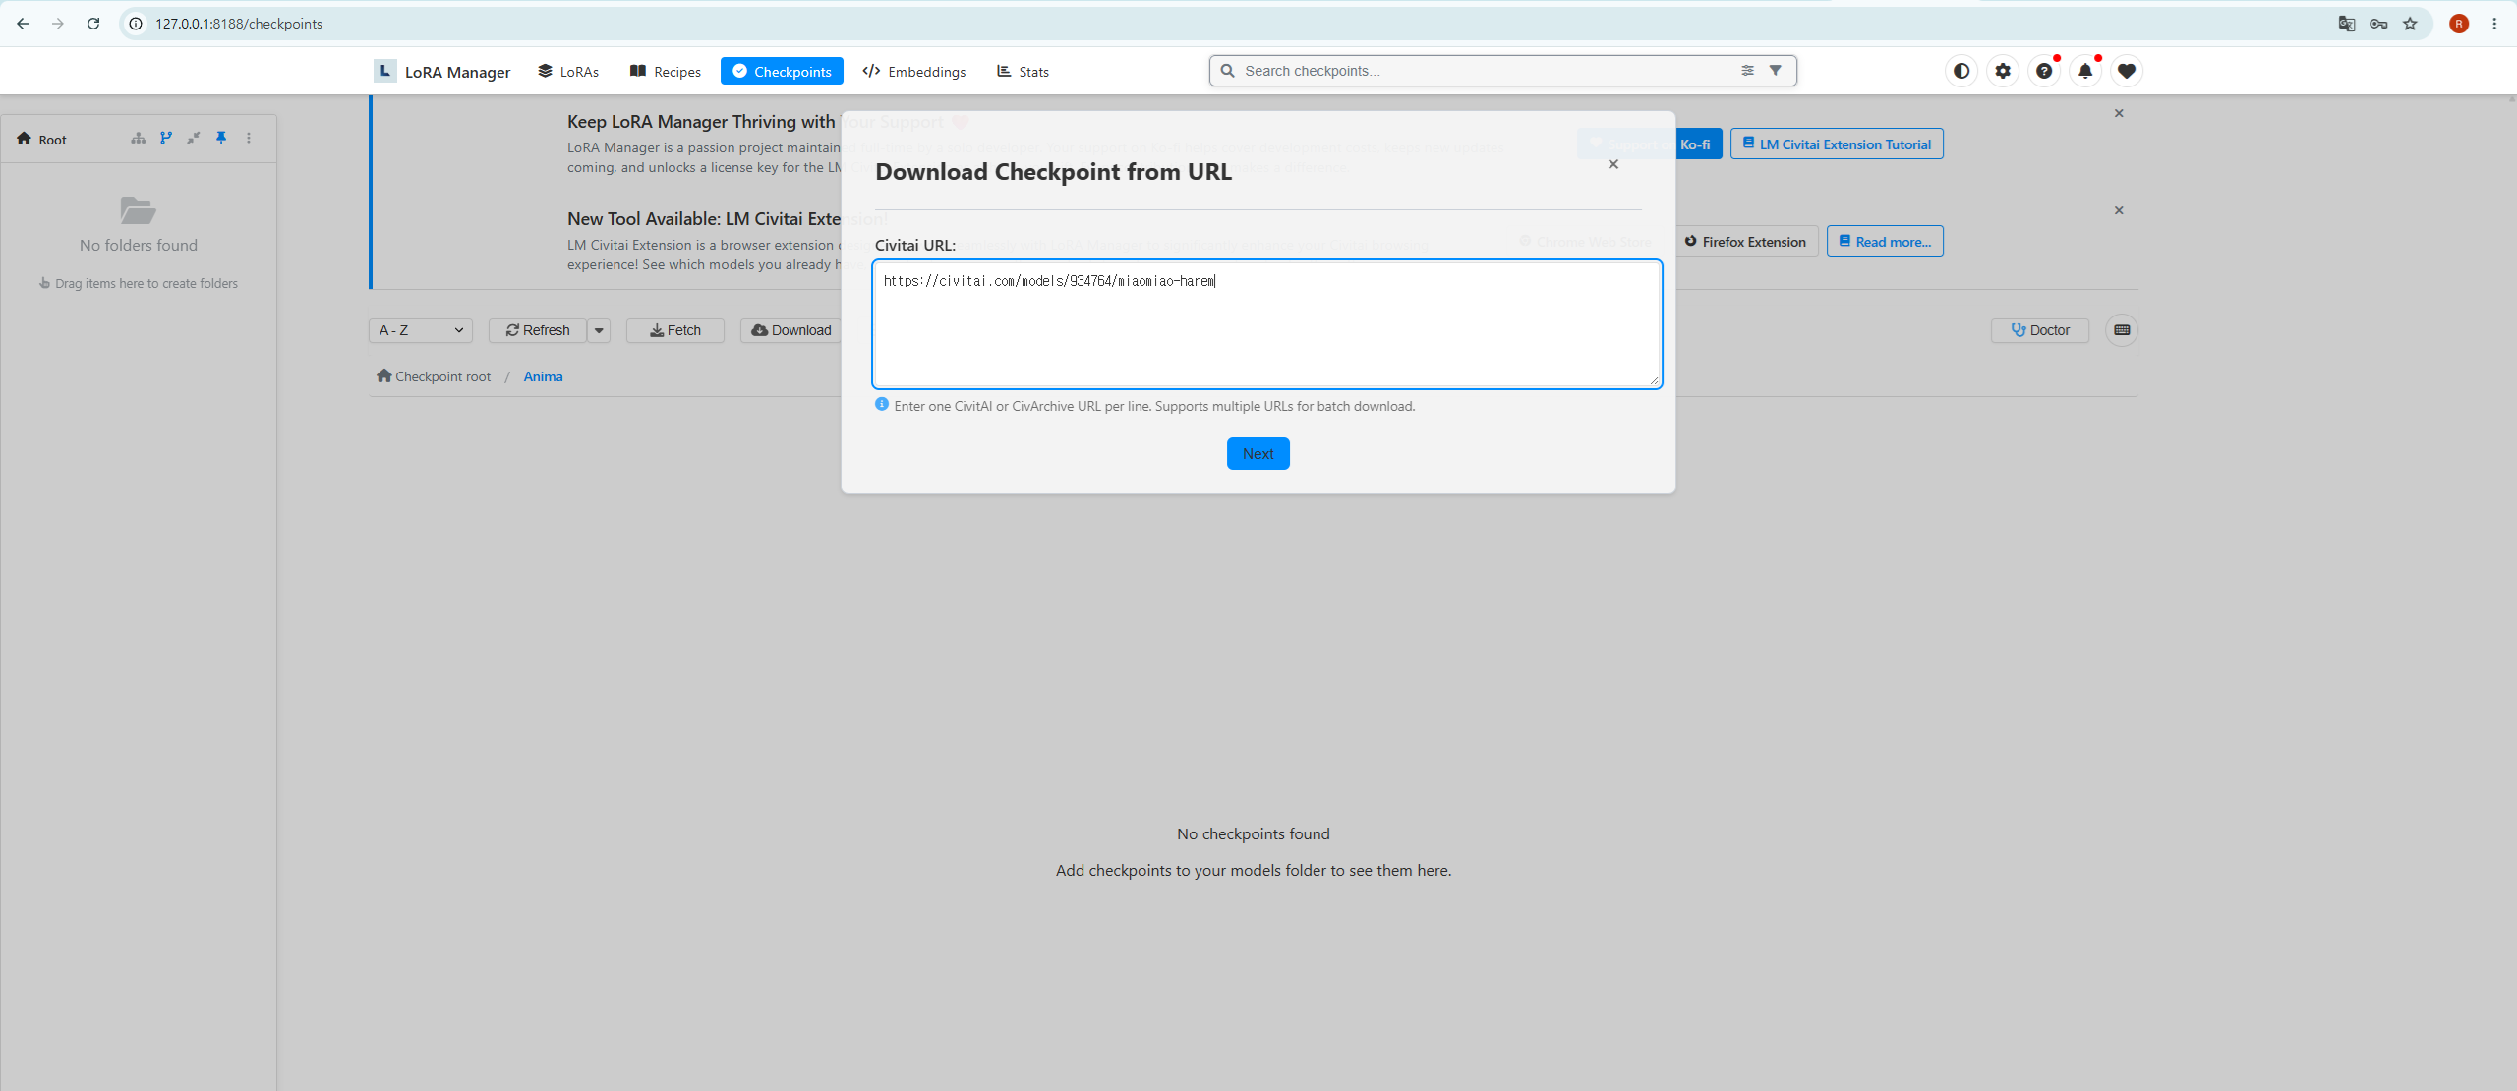Viewport: 2517px width, 1091px height.
Task: Reload the browser page
Action: point(93,24)
